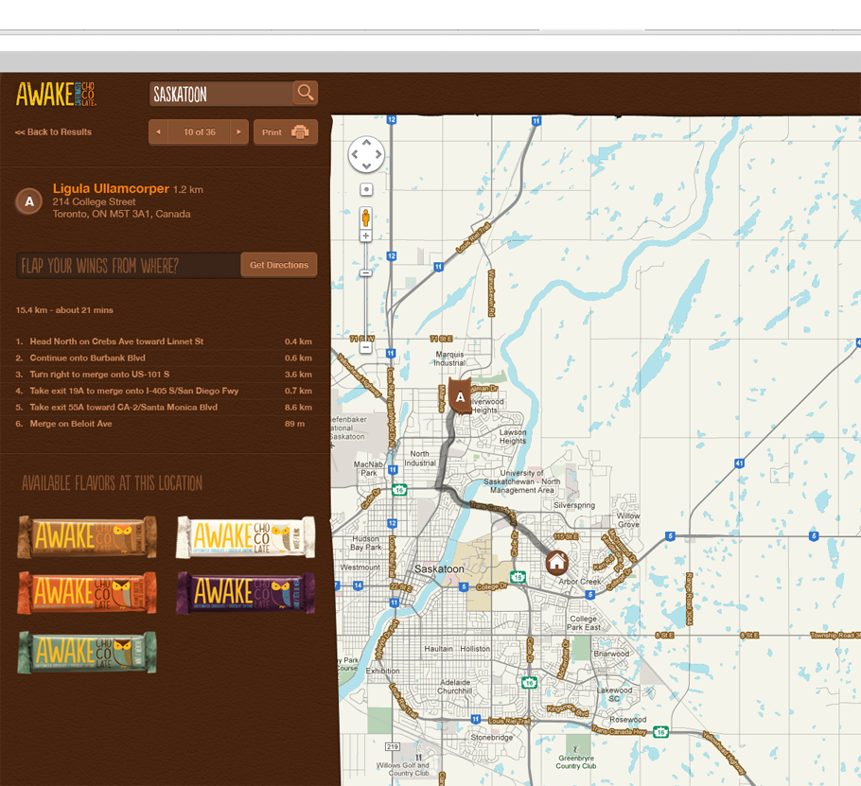Screen dimensions: 861x786
Task: Click the brown AWAKE chocolate bar flavor
Action: (87, 537)
